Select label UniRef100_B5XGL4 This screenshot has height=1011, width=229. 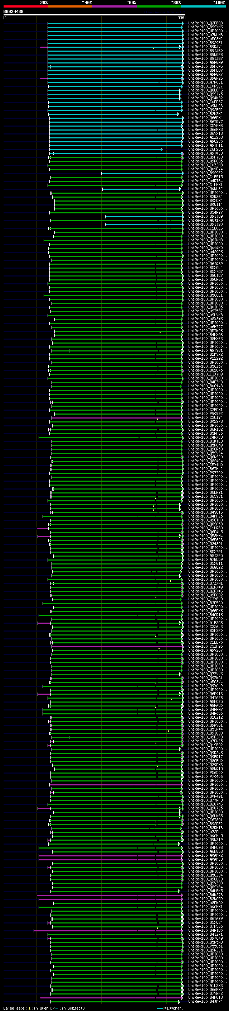(205, 268)
